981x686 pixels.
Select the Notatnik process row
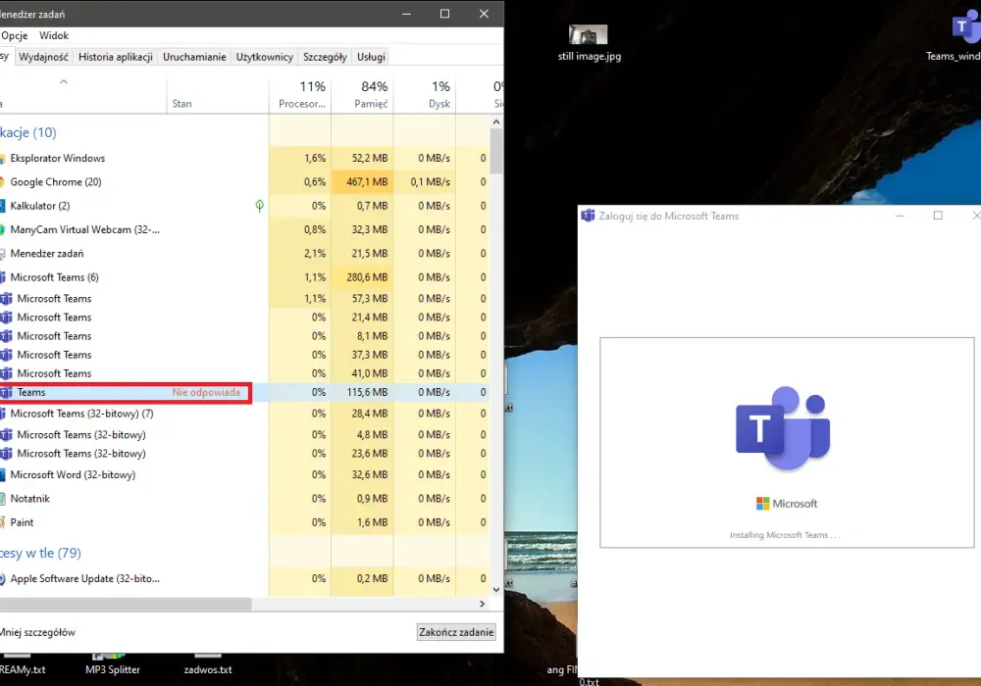click(244, 499)
